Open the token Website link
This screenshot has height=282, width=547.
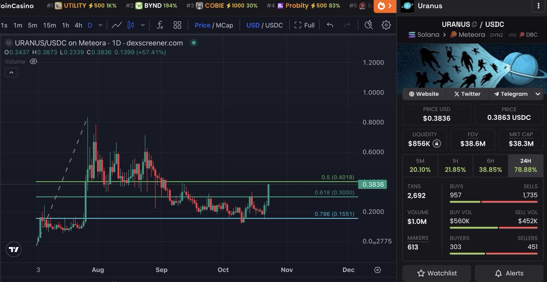(x=424, y=94)
